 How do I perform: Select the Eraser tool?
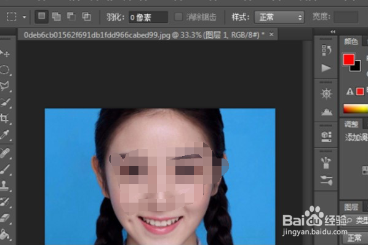point(5,217)
